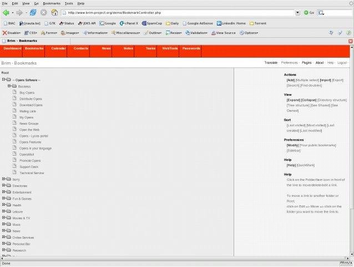Click the address bar URL field
The image size is (354, 267).
(x=178, y=12)
